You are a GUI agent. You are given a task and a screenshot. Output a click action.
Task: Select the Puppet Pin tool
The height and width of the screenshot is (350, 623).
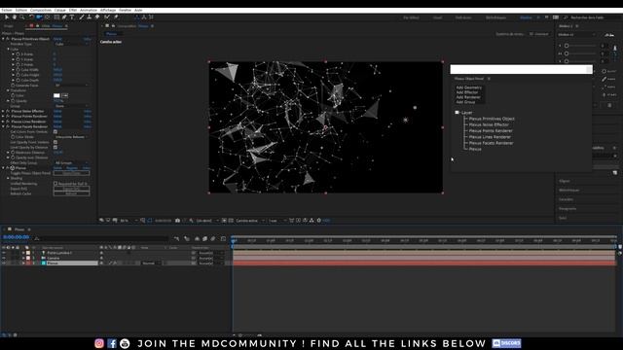116,17
